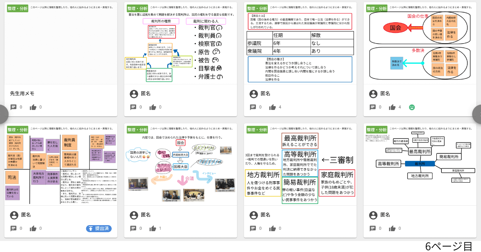Image resolution: width=481 pixels, height=252 pixels.
Task: Click the 先生用メモ card title
Action: click(x=22, y=94)
